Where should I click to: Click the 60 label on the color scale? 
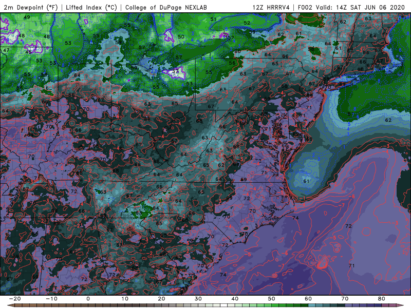tap(308, 299)
